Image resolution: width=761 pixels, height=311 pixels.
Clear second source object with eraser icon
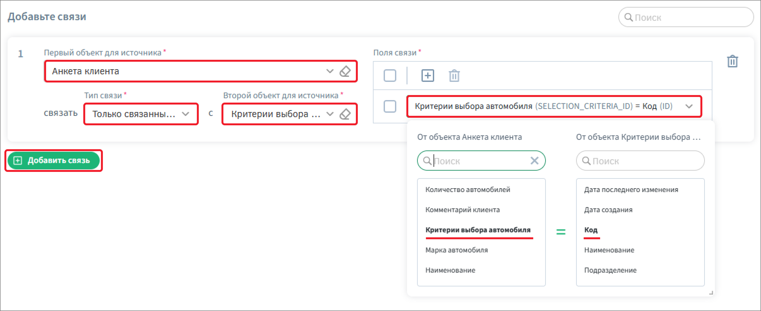(345, 114)
